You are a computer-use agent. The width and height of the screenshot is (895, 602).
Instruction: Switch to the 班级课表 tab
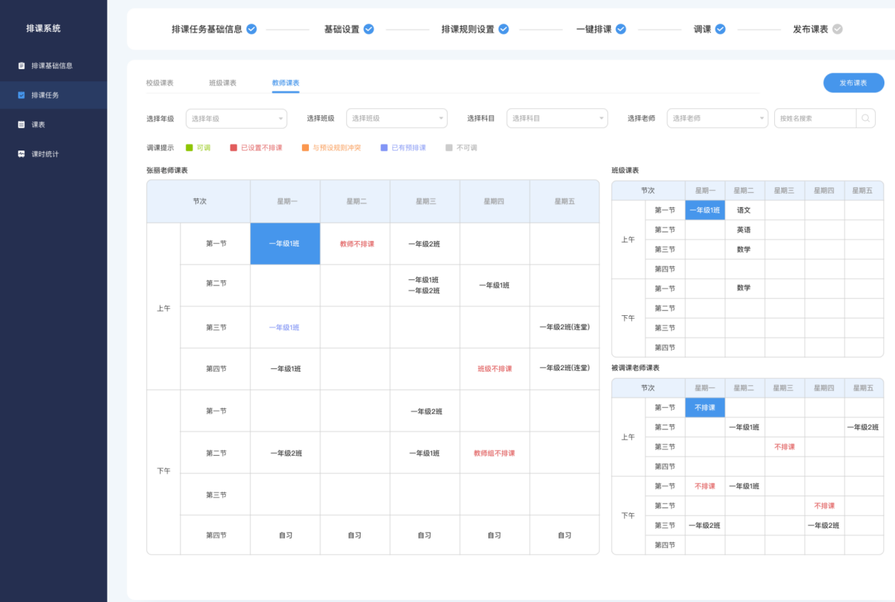coord(223,83)
